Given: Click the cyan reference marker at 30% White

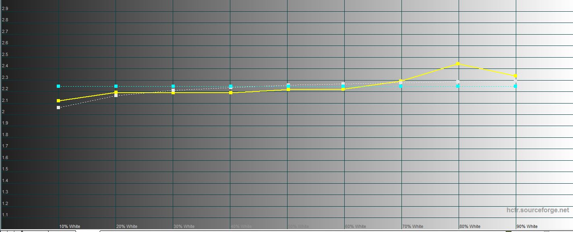Looking at the screenshot, I should (x=173, y=86).
